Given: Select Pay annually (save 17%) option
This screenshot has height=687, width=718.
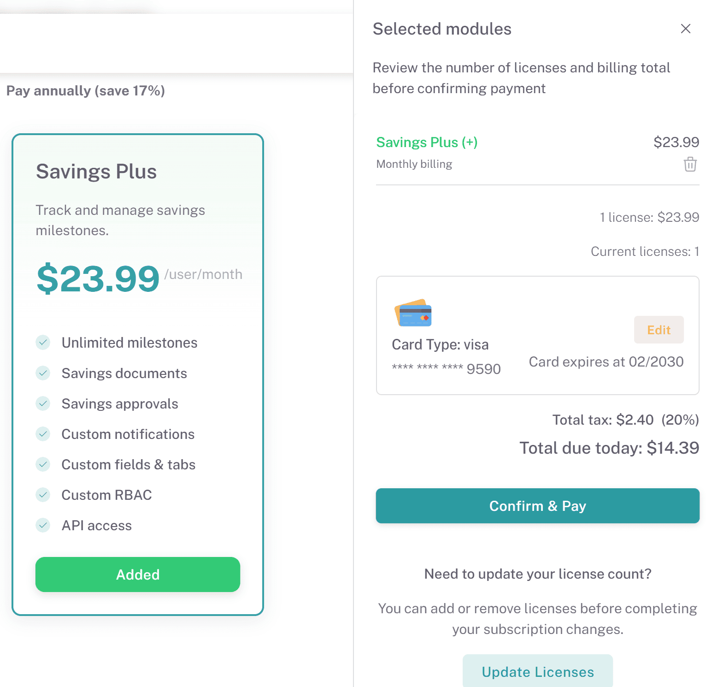Looking at the screenshot, I should coord(86,91).
